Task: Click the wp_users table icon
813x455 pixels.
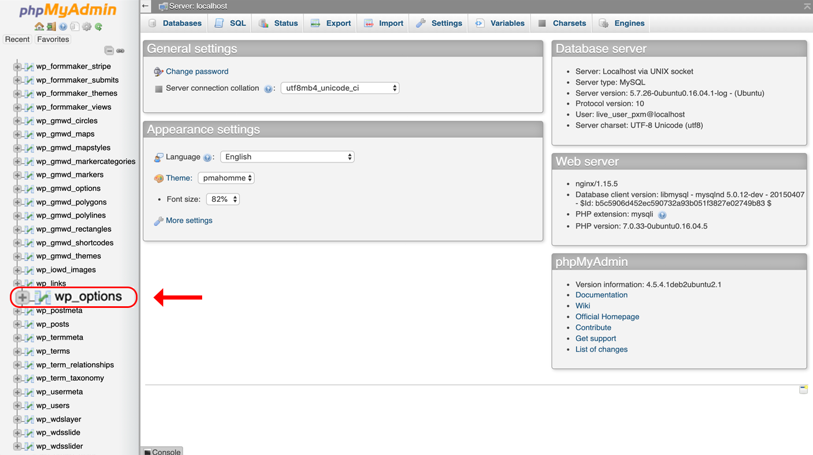Action: pyautogui.click(x=30, y=406)
